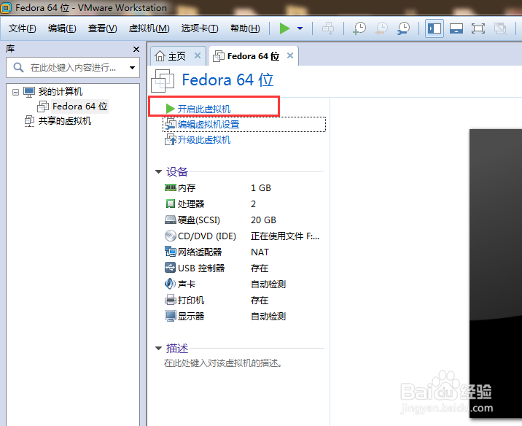
Task: Click the 处理器 device label
Action: point(191,204)
